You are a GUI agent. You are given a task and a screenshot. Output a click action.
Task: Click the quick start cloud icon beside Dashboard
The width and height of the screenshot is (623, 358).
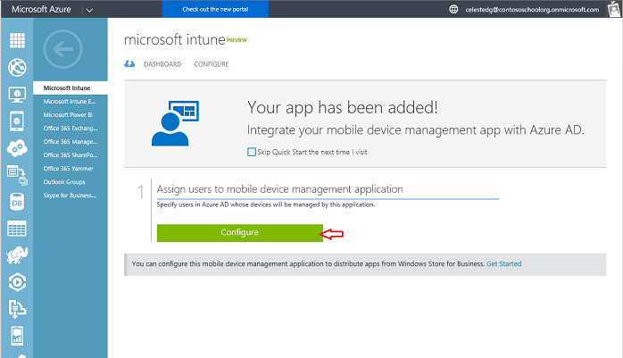pyautogui.click(x=129, y=64)
